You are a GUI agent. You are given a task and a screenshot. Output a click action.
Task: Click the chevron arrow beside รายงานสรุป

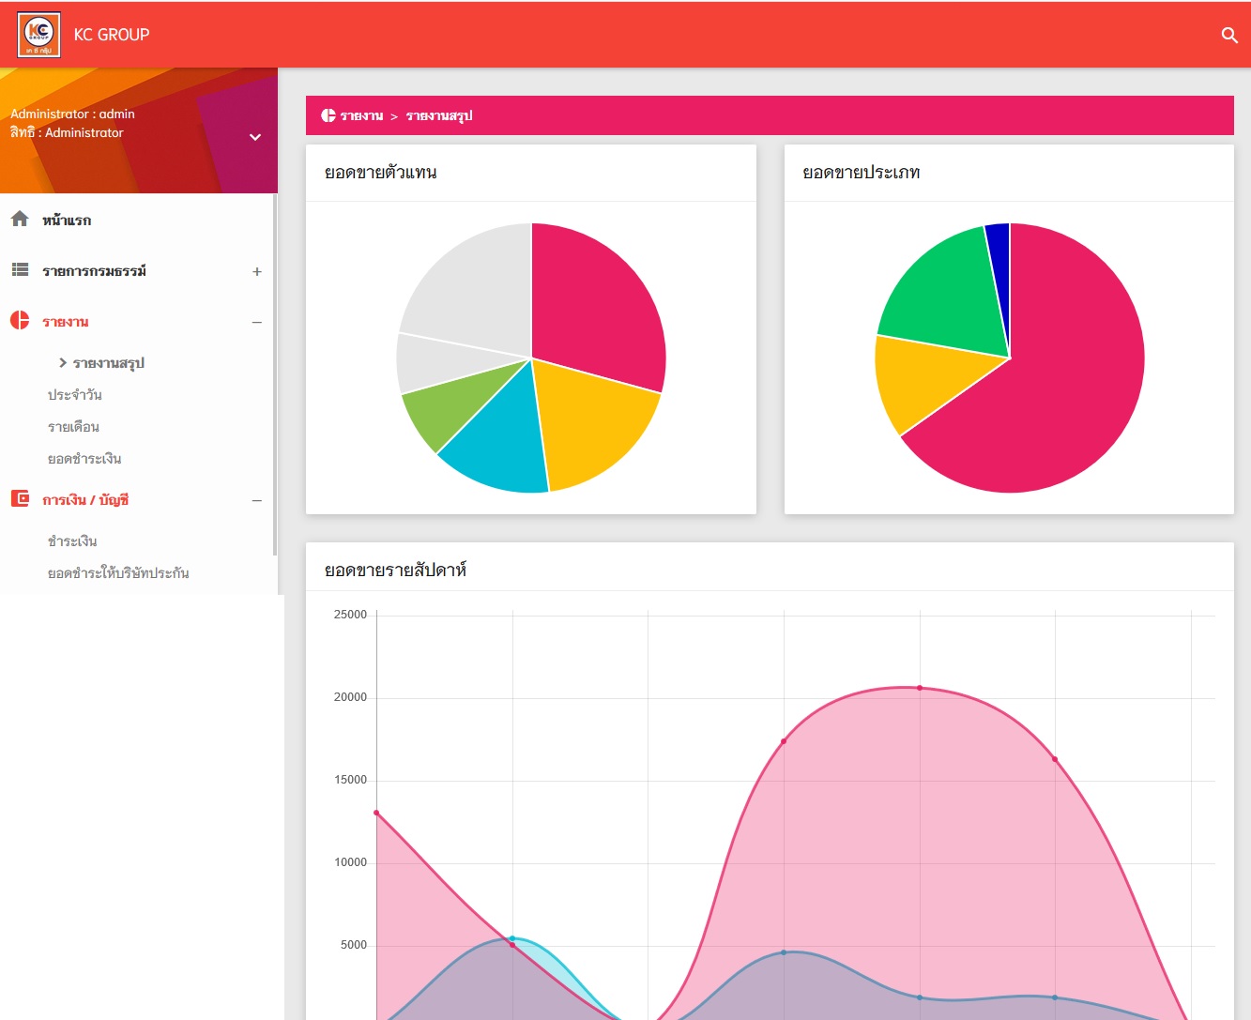tap(63, 362)
